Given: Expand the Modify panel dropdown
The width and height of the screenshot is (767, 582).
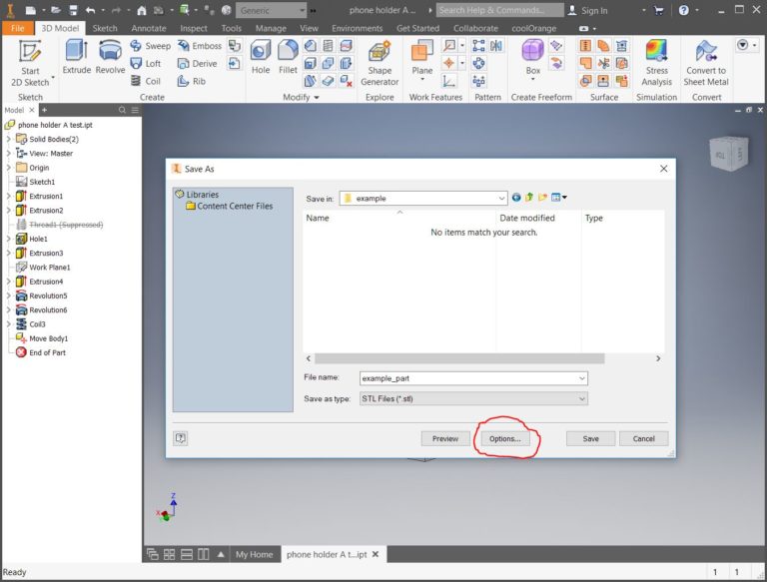Looking at the screenshot, I should [317, 98].
